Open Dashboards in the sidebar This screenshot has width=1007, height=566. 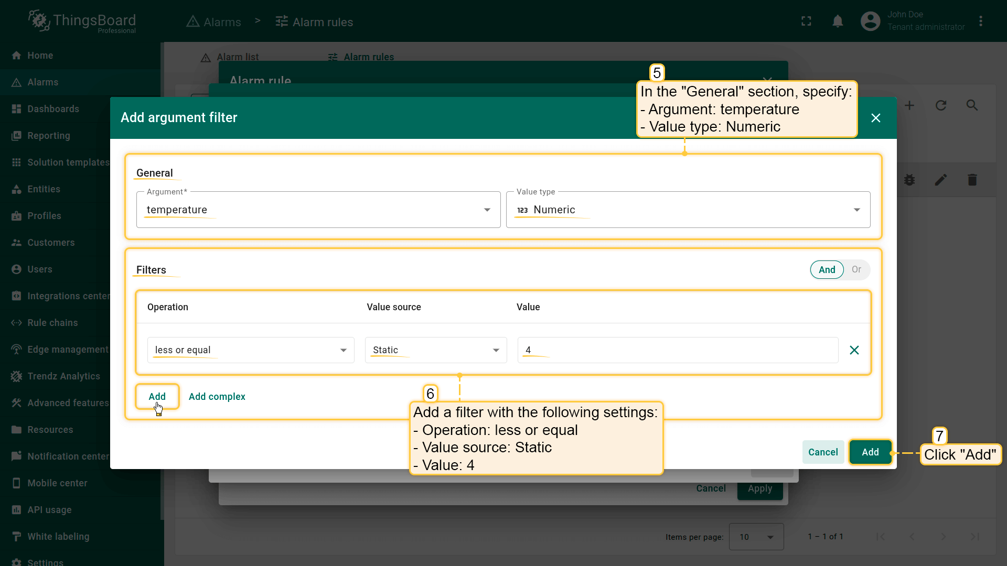(x=53, y=109)
